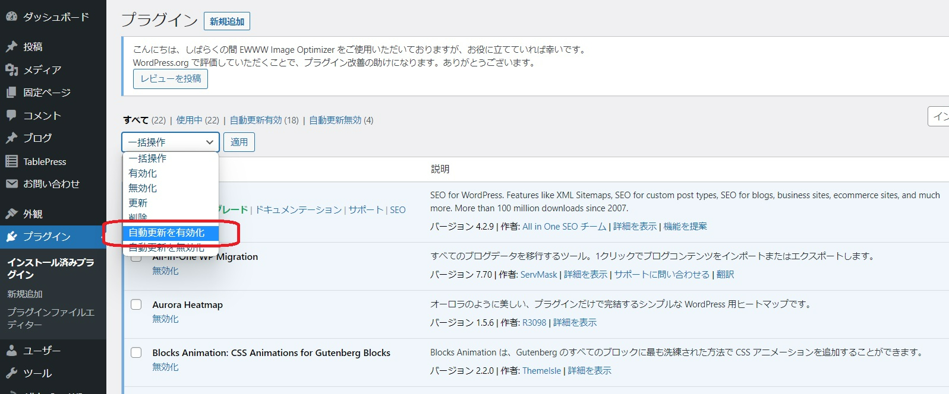This screenshot has width=949, height=394.
Task: Click the paintbrush icon beside 外観
Action: pyautogui.click(x=11, y=214)
